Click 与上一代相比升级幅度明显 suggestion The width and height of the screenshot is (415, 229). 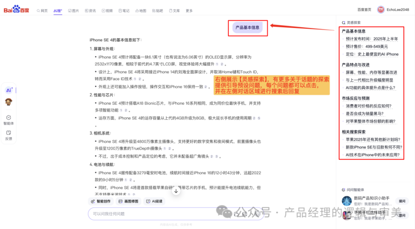(x=369, y=80)
